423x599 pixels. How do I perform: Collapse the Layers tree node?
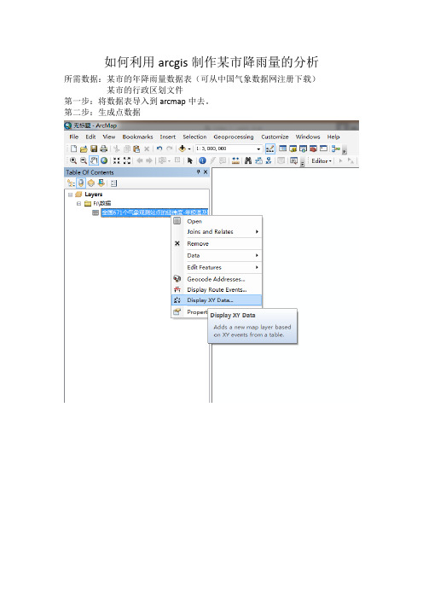pyautogui.click(x=70, y=195)
